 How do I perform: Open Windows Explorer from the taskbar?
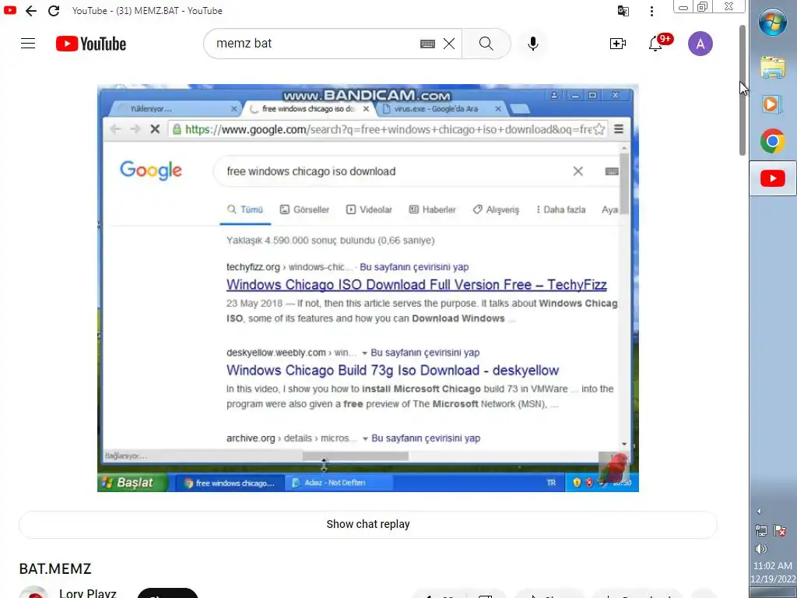(773, 68)
